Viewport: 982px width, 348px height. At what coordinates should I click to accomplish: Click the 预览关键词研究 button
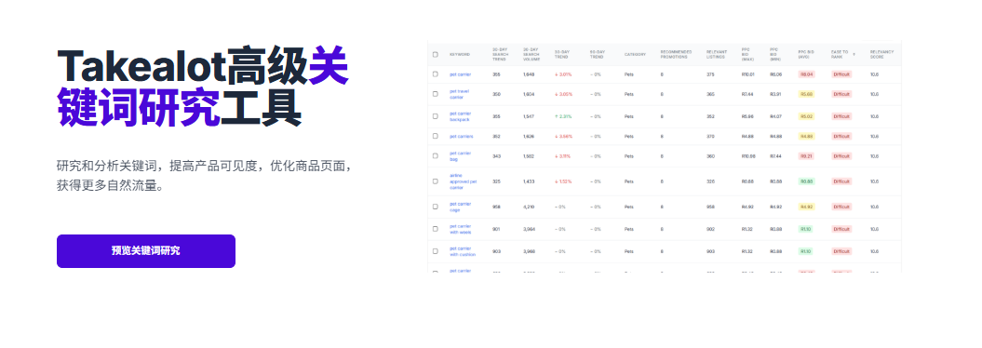coord(146,251)
